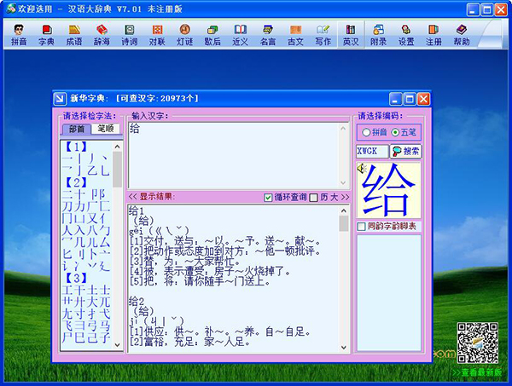Click the results pane scrollbar thumb

pos(344,223)
